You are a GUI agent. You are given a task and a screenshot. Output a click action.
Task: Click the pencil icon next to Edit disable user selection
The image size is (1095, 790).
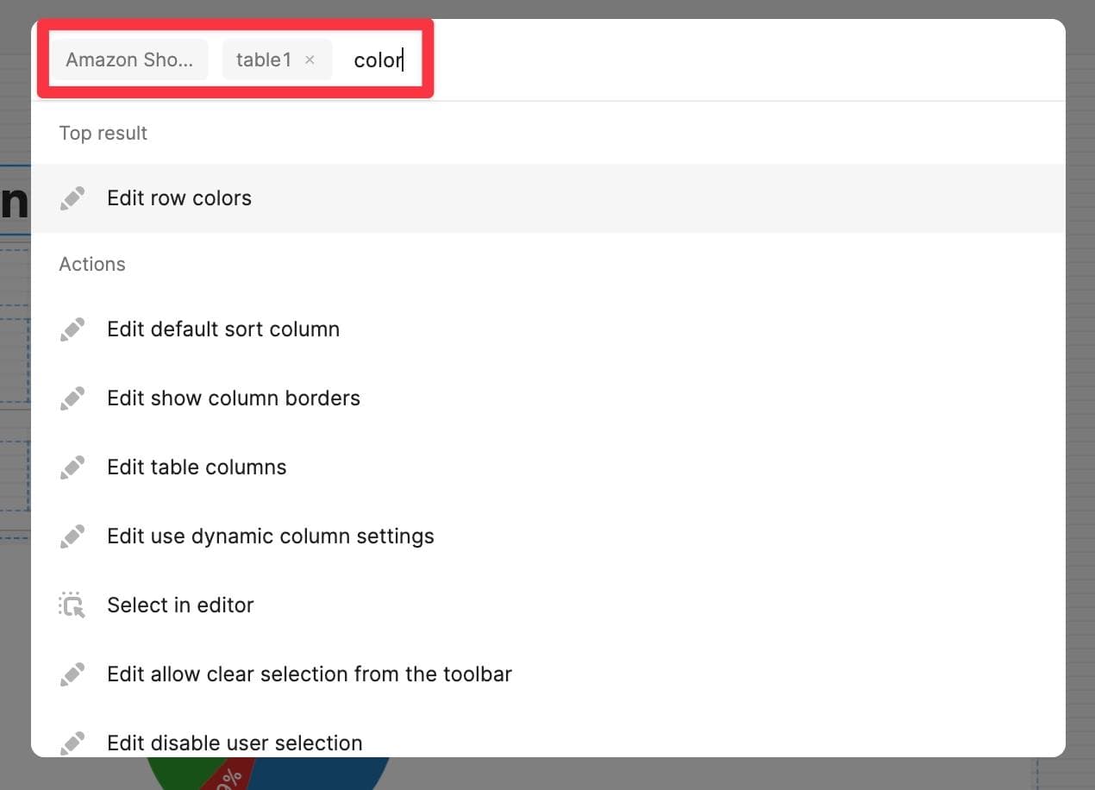pos(72,743)
